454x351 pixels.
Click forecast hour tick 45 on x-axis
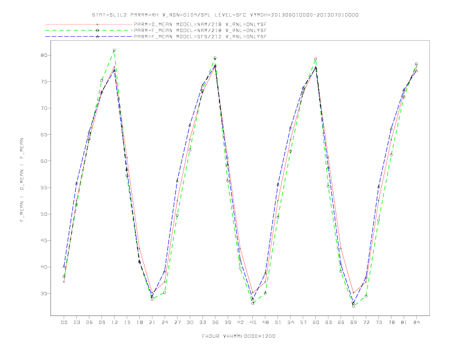[x=253, y=322]
